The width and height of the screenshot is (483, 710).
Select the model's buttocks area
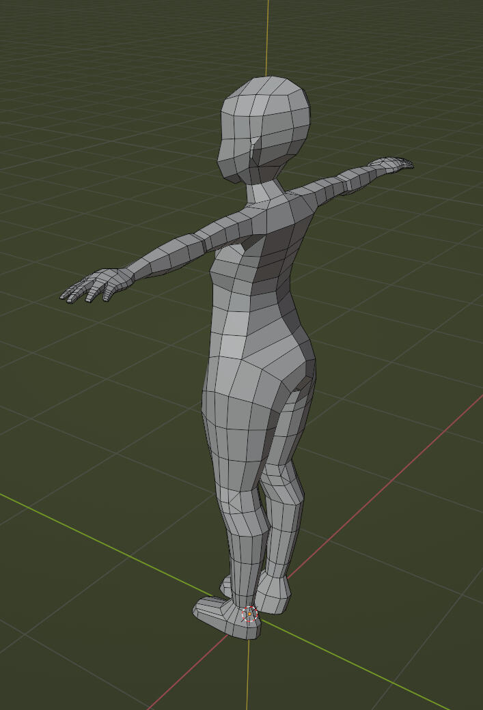point(299,369)
